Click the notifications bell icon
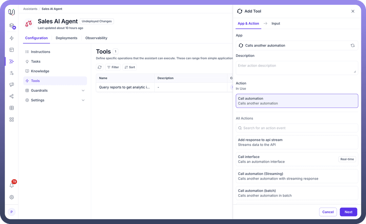Viewport: 366px width, 224px height. 12,185
